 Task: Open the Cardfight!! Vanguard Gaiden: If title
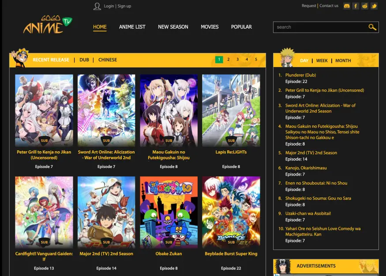tap(44, 256)
